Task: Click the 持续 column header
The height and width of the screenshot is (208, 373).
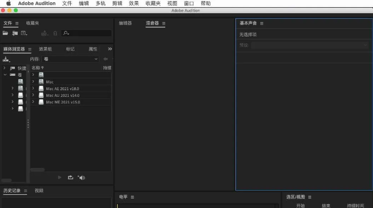Action: [107, 68]
